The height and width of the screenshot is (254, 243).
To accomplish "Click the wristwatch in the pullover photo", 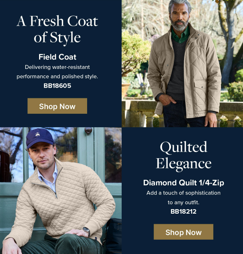I will click(87, 230).
